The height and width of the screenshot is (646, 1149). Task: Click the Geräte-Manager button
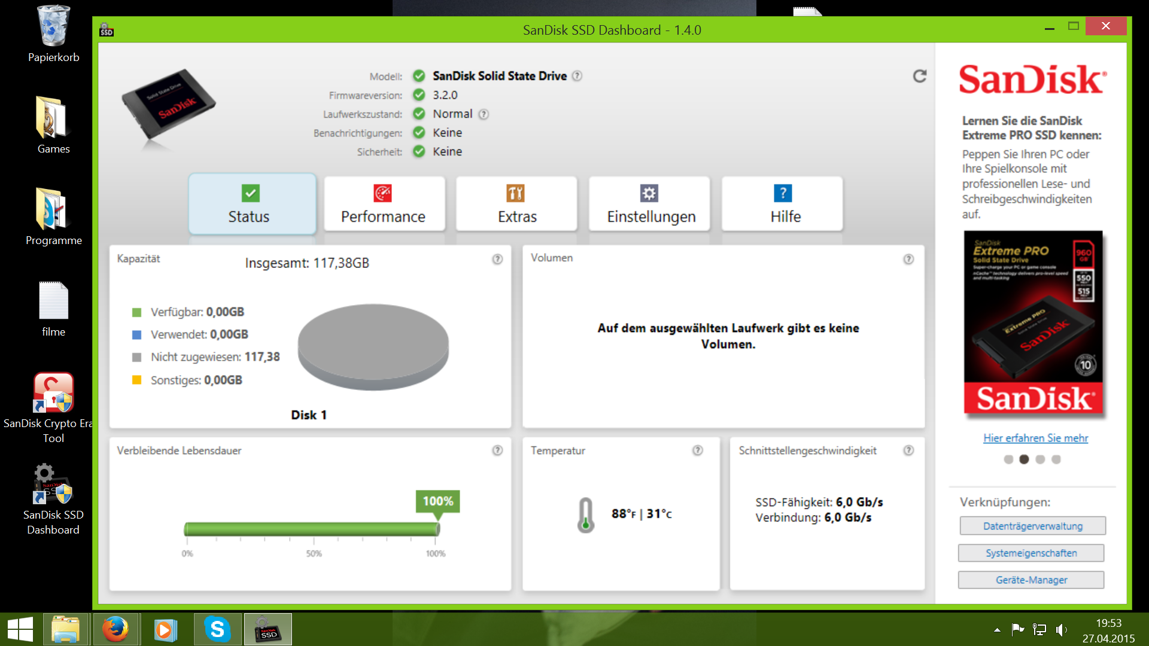(x=1031, y=580)
